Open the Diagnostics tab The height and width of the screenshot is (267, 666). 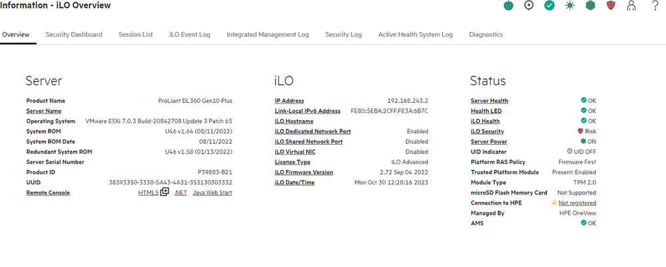click(486, 35)
